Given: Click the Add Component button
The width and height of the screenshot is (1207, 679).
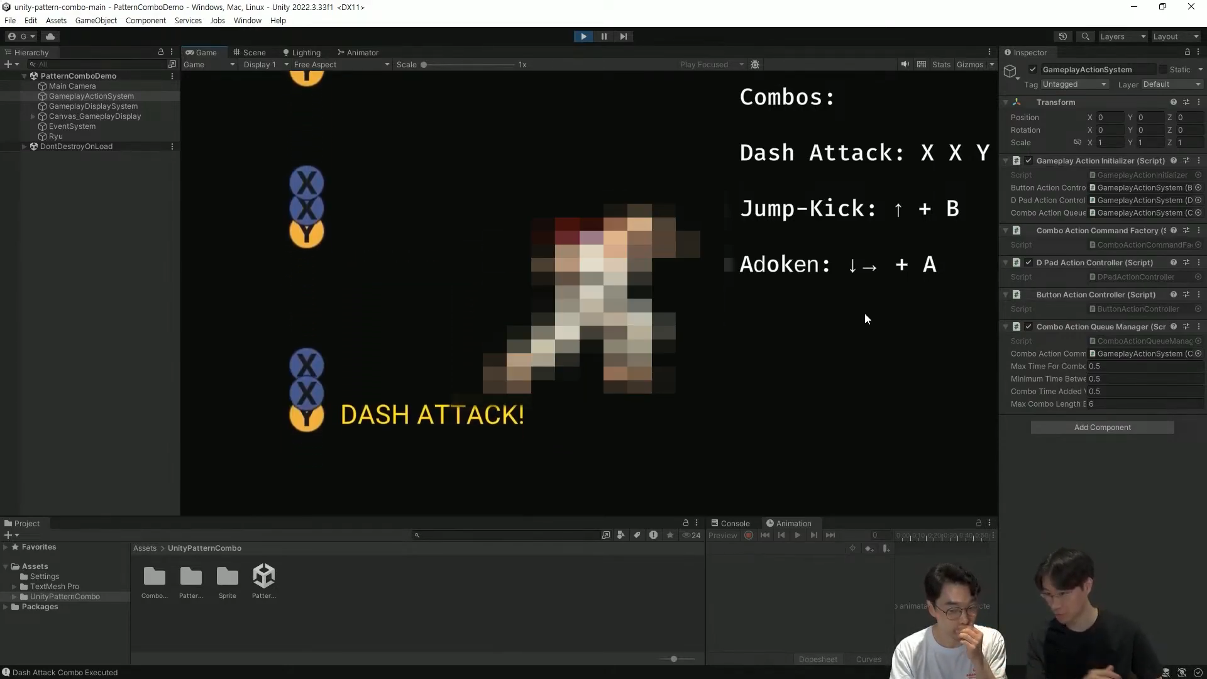Looking at the screenshot, I should pos(1101,428).
